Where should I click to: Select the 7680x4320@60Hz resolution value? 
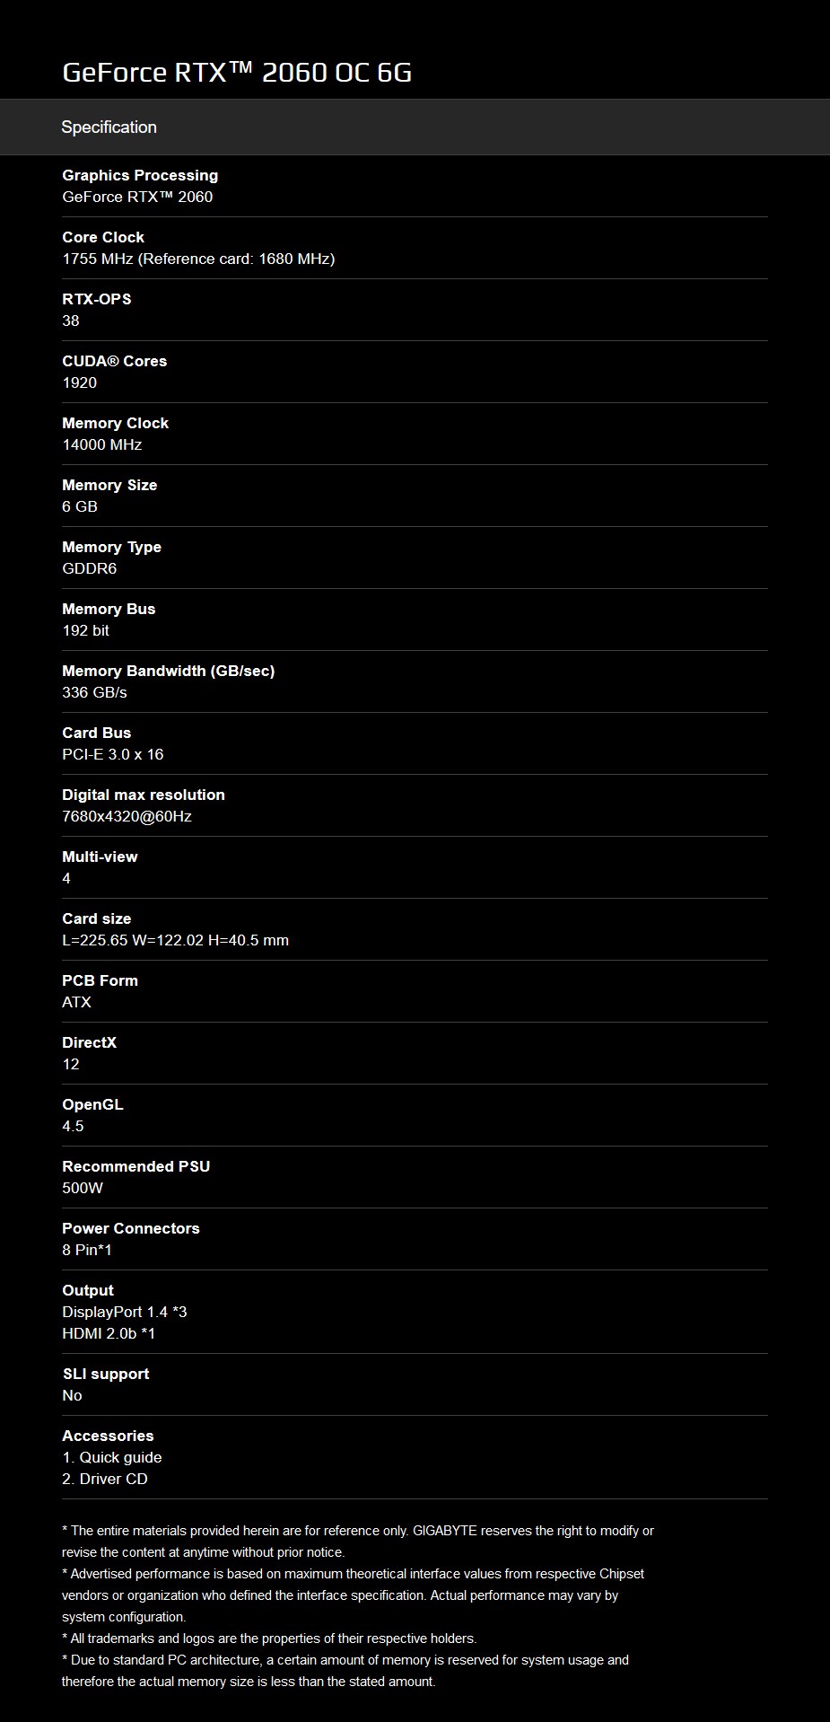click(127, 816)
